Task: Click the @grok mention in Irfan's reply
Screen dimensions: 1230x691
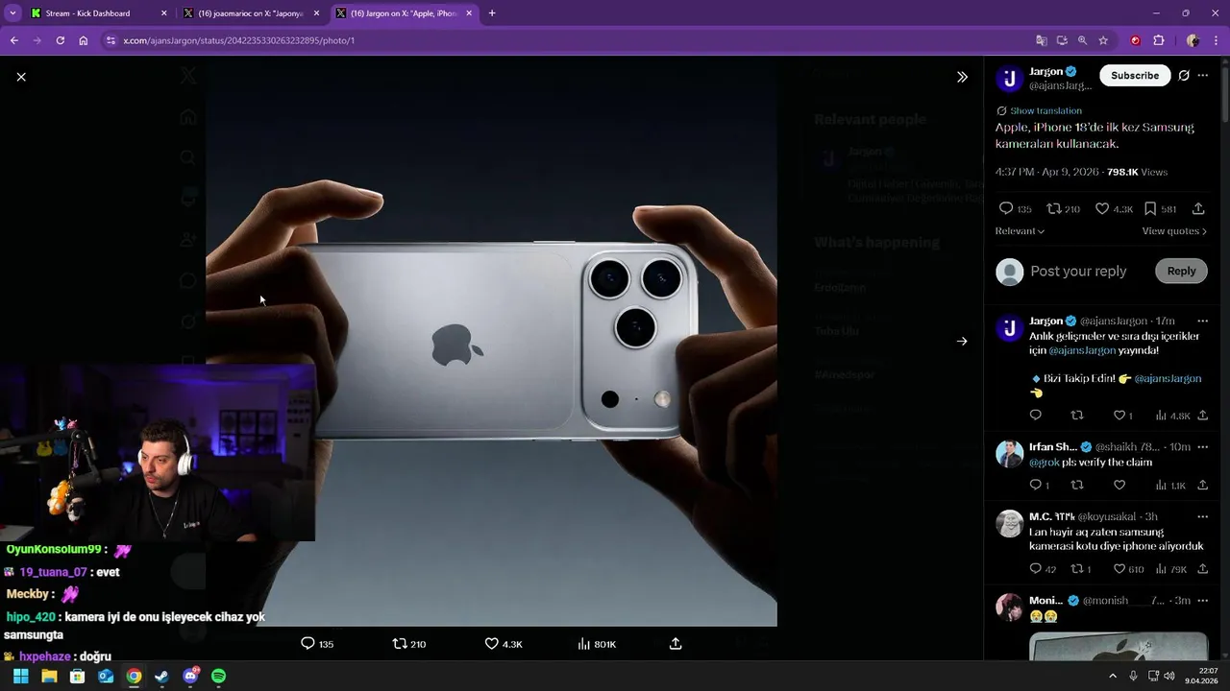Action: [x=1045, y=463]
